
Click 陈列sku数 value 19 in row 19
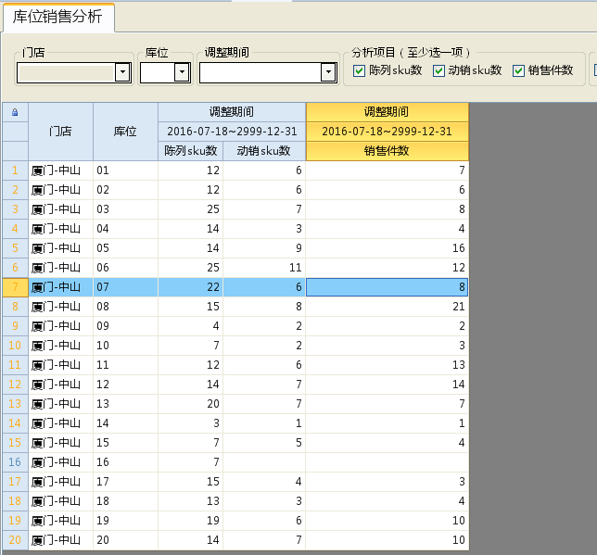click(190, 521)
